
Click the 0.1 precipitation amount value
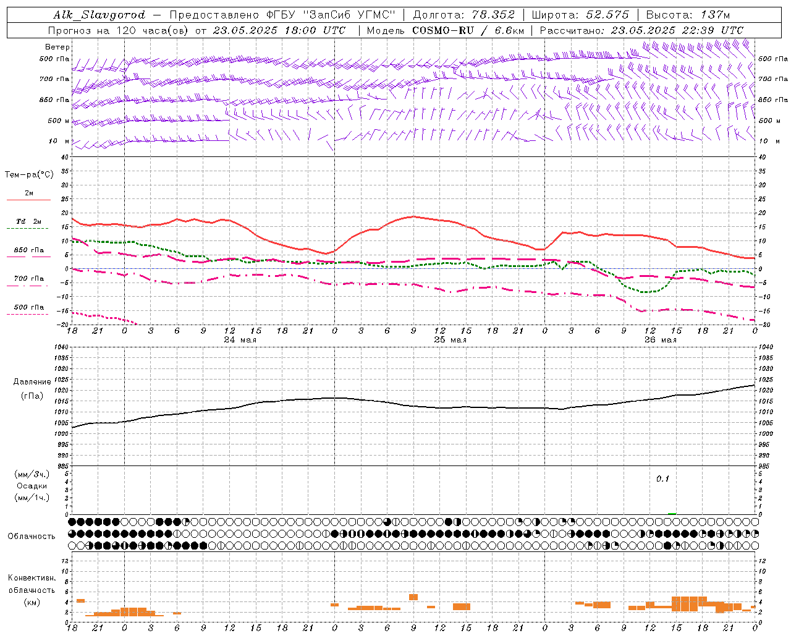coord(662,479)
